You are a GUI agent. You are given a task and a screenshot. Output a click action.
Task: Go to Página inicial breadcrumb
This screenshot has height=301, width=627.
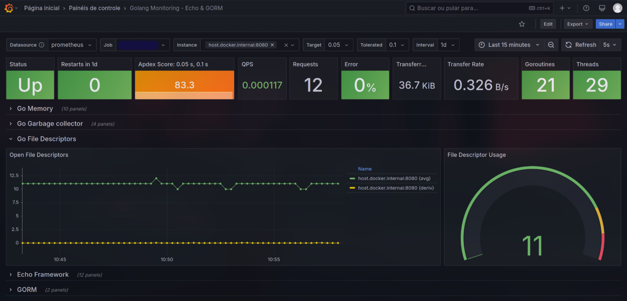tap(42, 8)
